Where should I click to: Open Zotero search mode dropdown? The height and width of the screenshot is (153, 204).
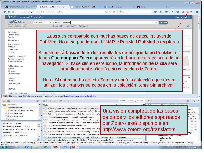coord(120,101)
